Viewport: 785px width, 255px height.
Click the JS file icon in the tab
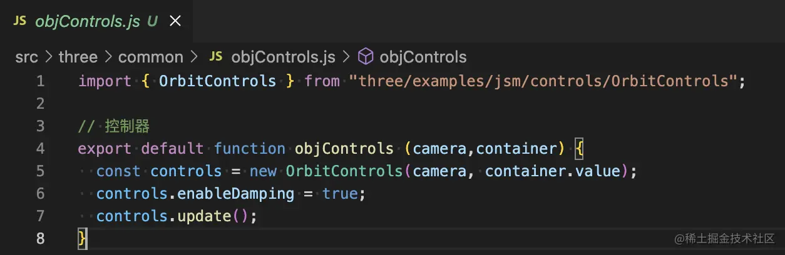(x=20, y=21)
